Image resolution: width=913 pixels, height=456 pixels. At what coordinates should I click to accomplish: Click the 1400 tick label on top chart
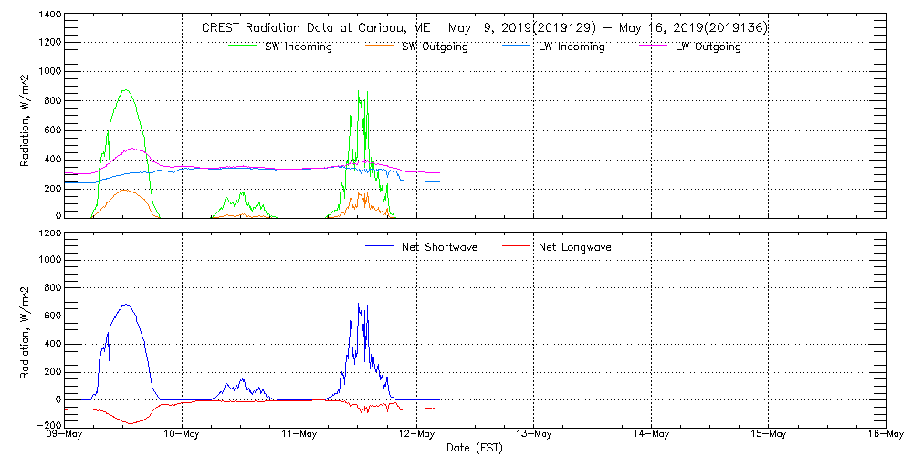tap(49, 16)
